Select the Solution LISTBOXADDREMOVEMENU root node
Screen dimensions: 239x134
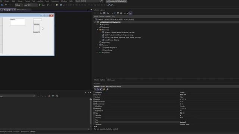pos(115,20)
